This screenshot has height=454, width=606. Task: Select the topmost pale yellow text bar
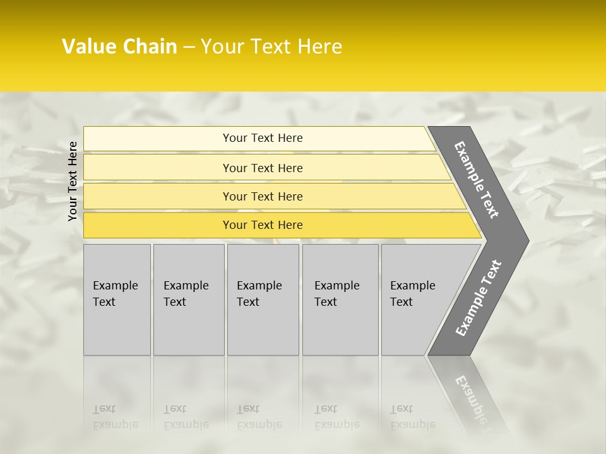263,138
